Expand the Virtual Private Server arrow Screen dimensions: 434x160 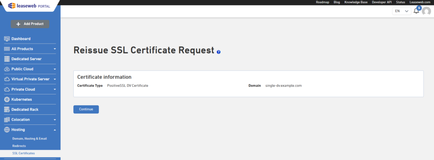pyautogui.click(x=55, y=79)
